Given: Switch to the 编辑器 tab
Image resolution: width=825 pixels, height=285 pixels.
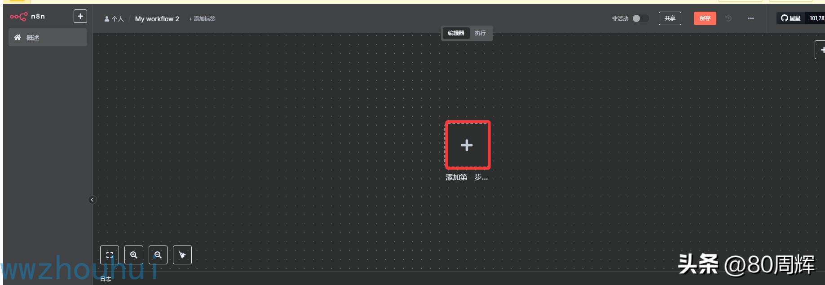Looking at the screenshot, I should [x=456, y=33].
